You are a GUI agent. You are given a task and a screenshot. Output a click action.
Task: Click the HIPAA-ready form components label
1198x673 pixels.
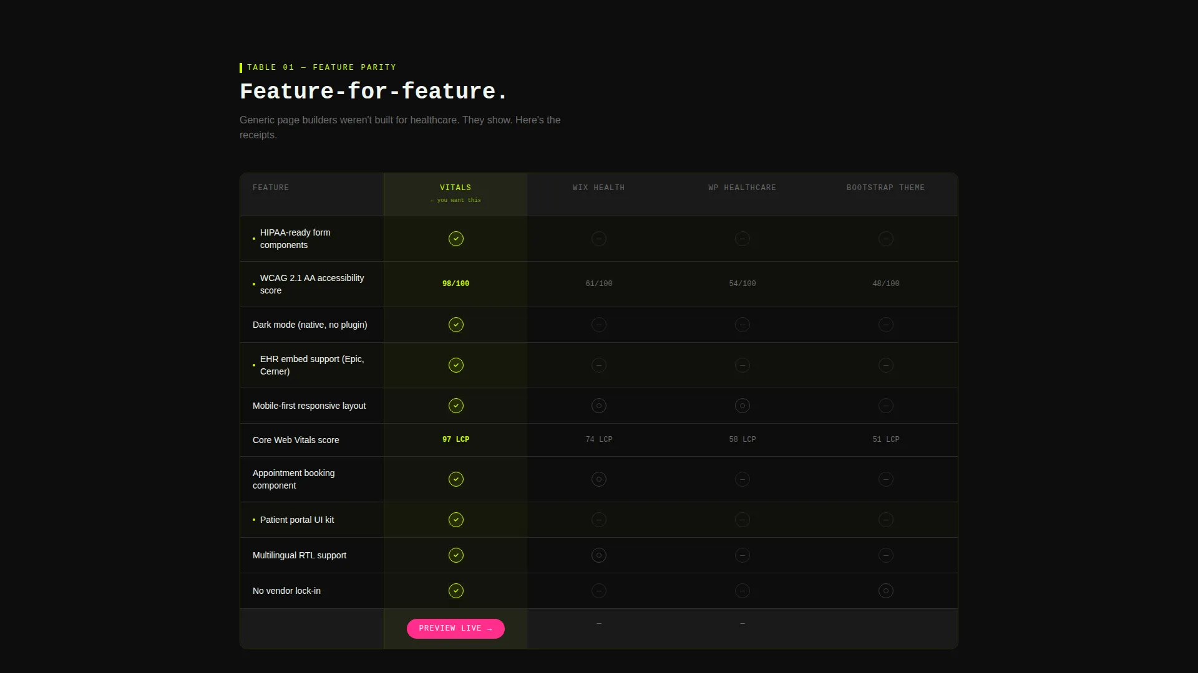click(x=295, y=239)
